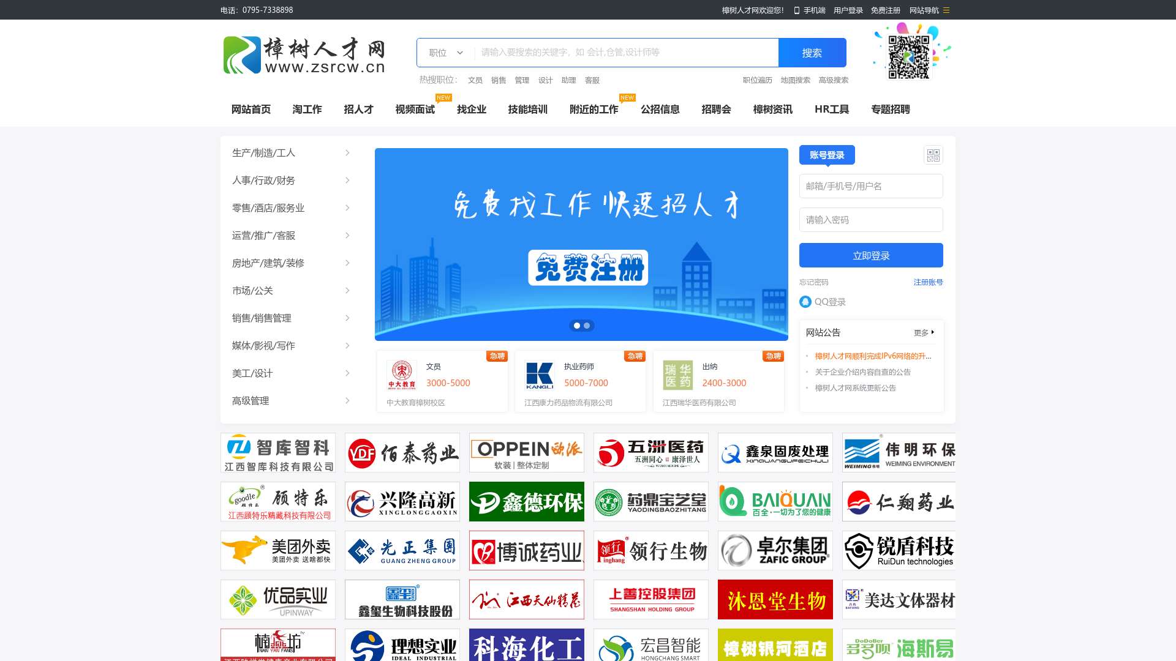
Task: Expand 运营/推广/客服 job category
Action: (x=291, y=236)
